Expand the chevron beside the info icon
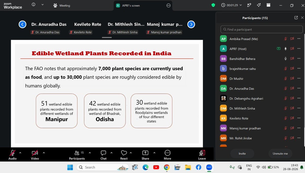 pos(42,5)
